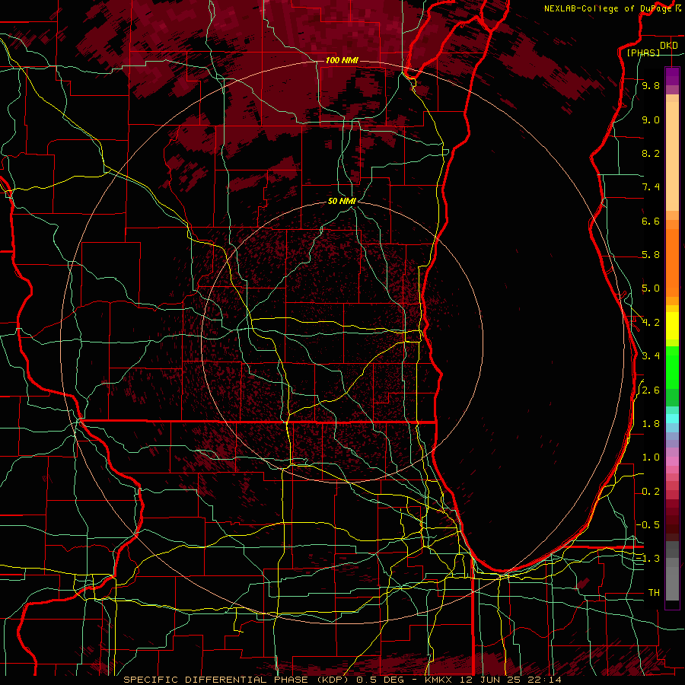Select the 4.2 scale value
Image resolution: width=685 pixels, height=685 pixels.
pos(651,323)
